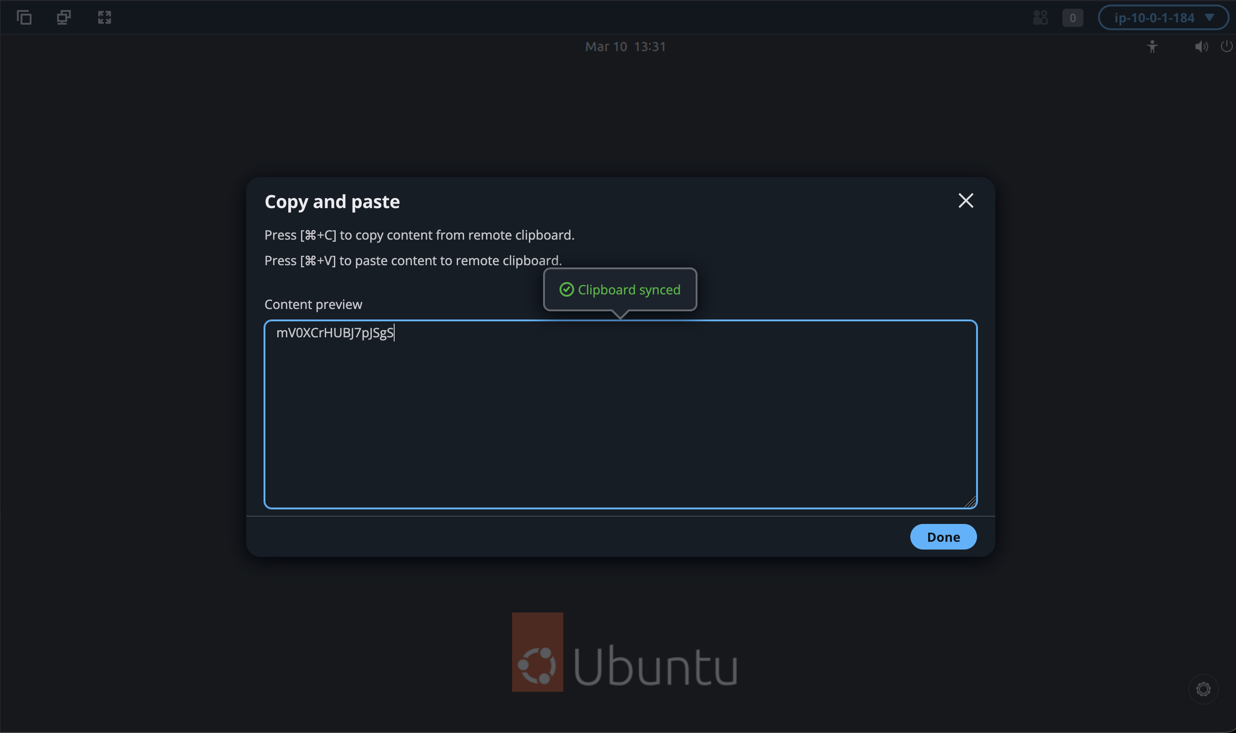Click the triangle arrow beside ip-10-0-1-184
This screenshot has height=733, width=1236.
pyautogui.click(x=1210, y=18)
